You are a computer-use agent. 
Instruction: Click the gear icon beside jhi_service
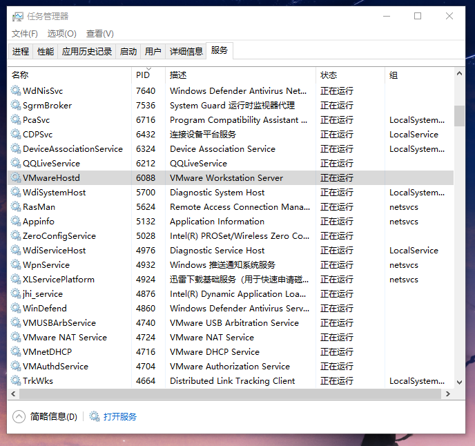[x=16, y=294]
